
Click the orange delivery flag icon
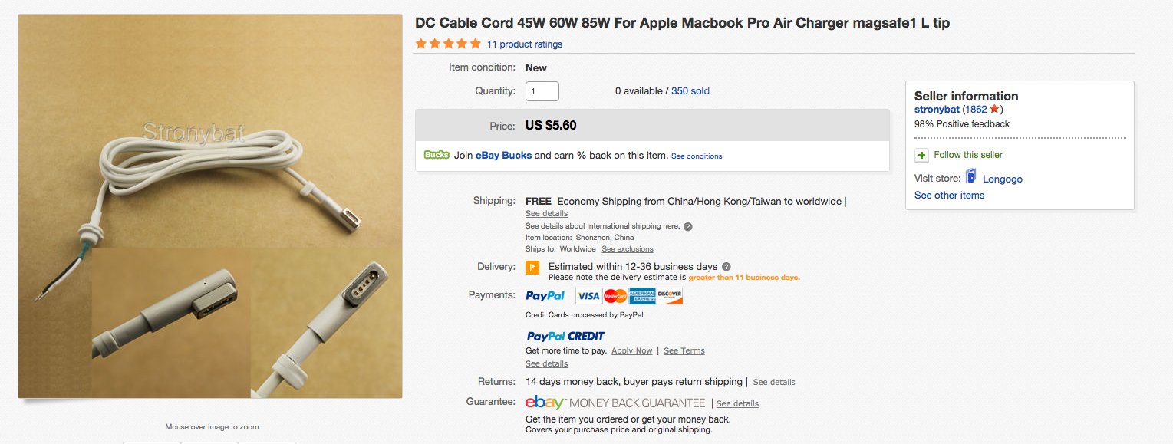tap(532, 268)
